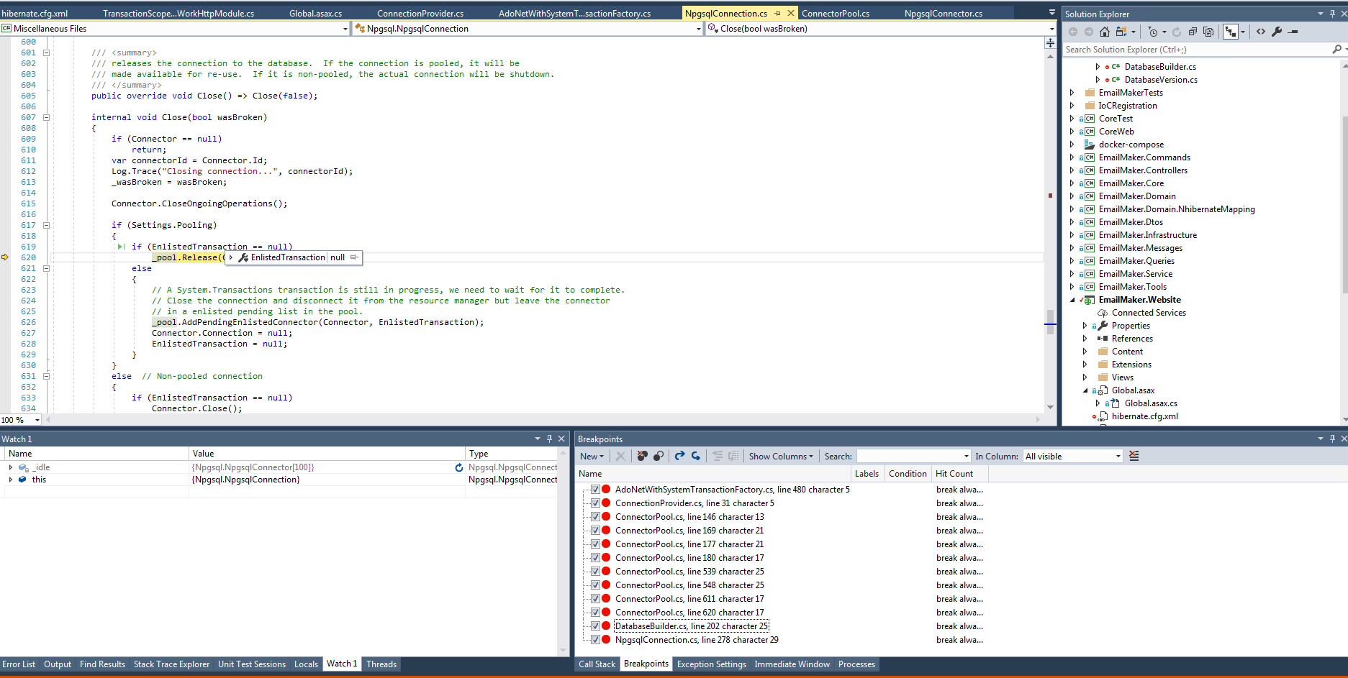The height and width of the screenshot is (678, 1348).
Task: Uncheck DatabaseBuilder.cs line 202 breakpoint
Action: [x=595, y=626]
